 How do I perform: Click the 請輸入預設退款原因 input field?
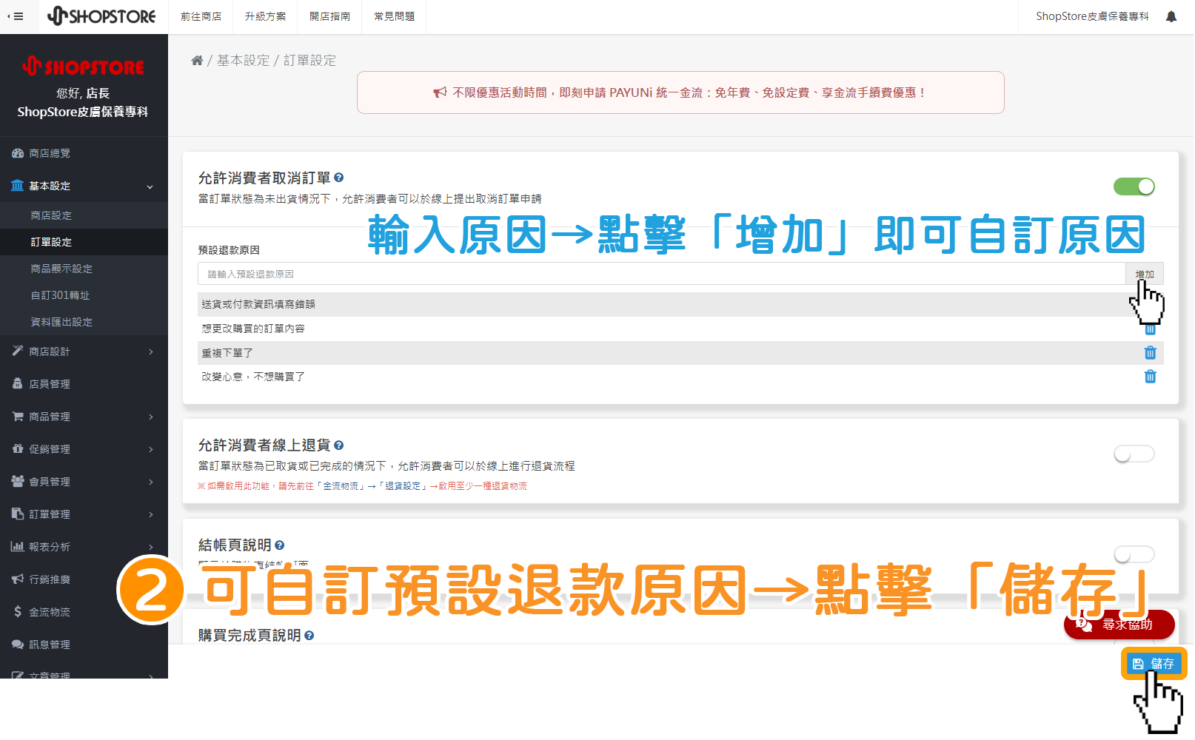518,273
